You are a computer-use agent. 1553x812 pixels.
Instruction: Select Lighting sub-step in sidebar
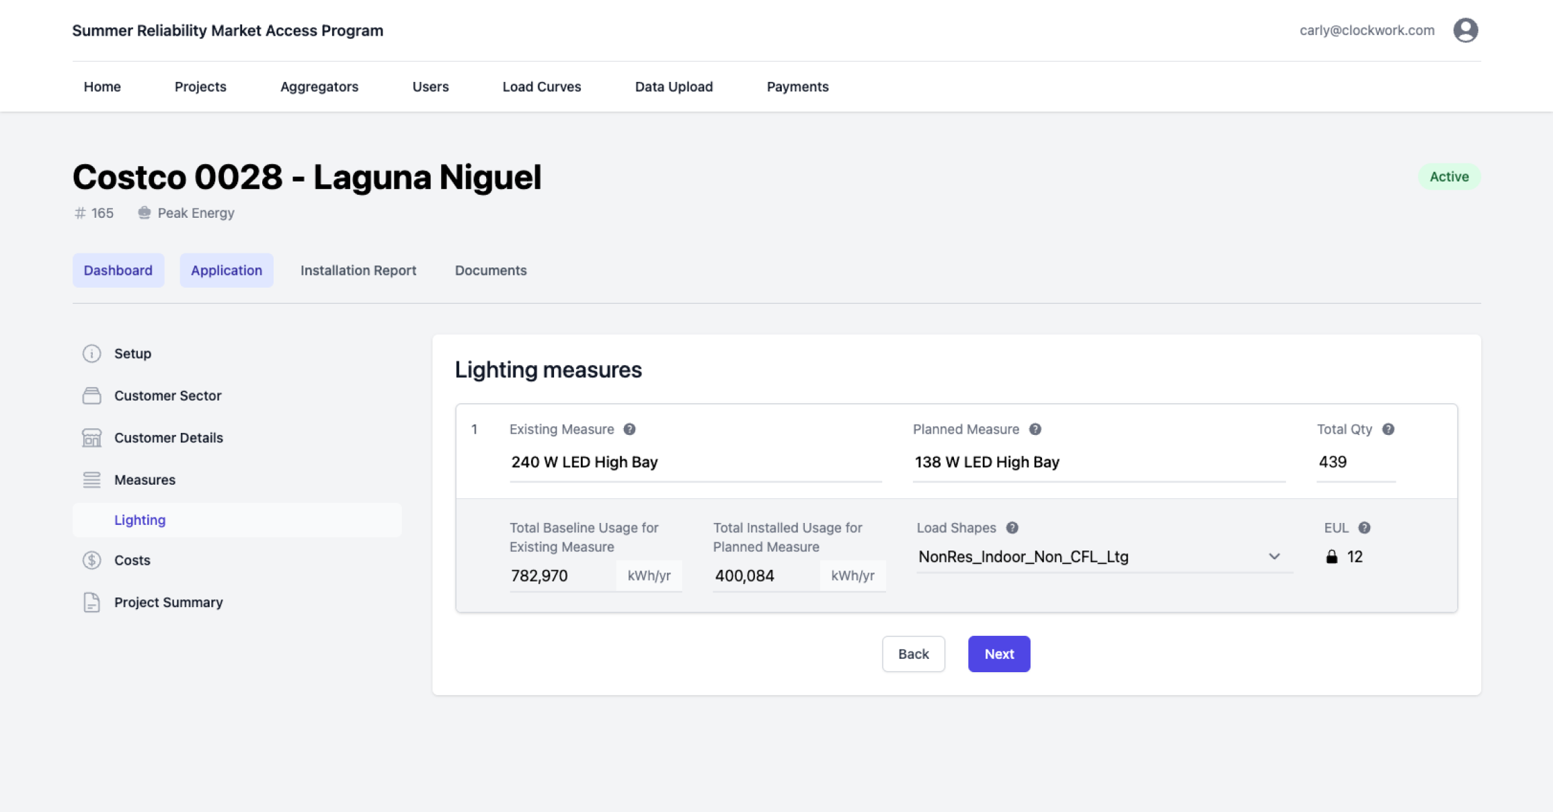click(x=237, y=520)
